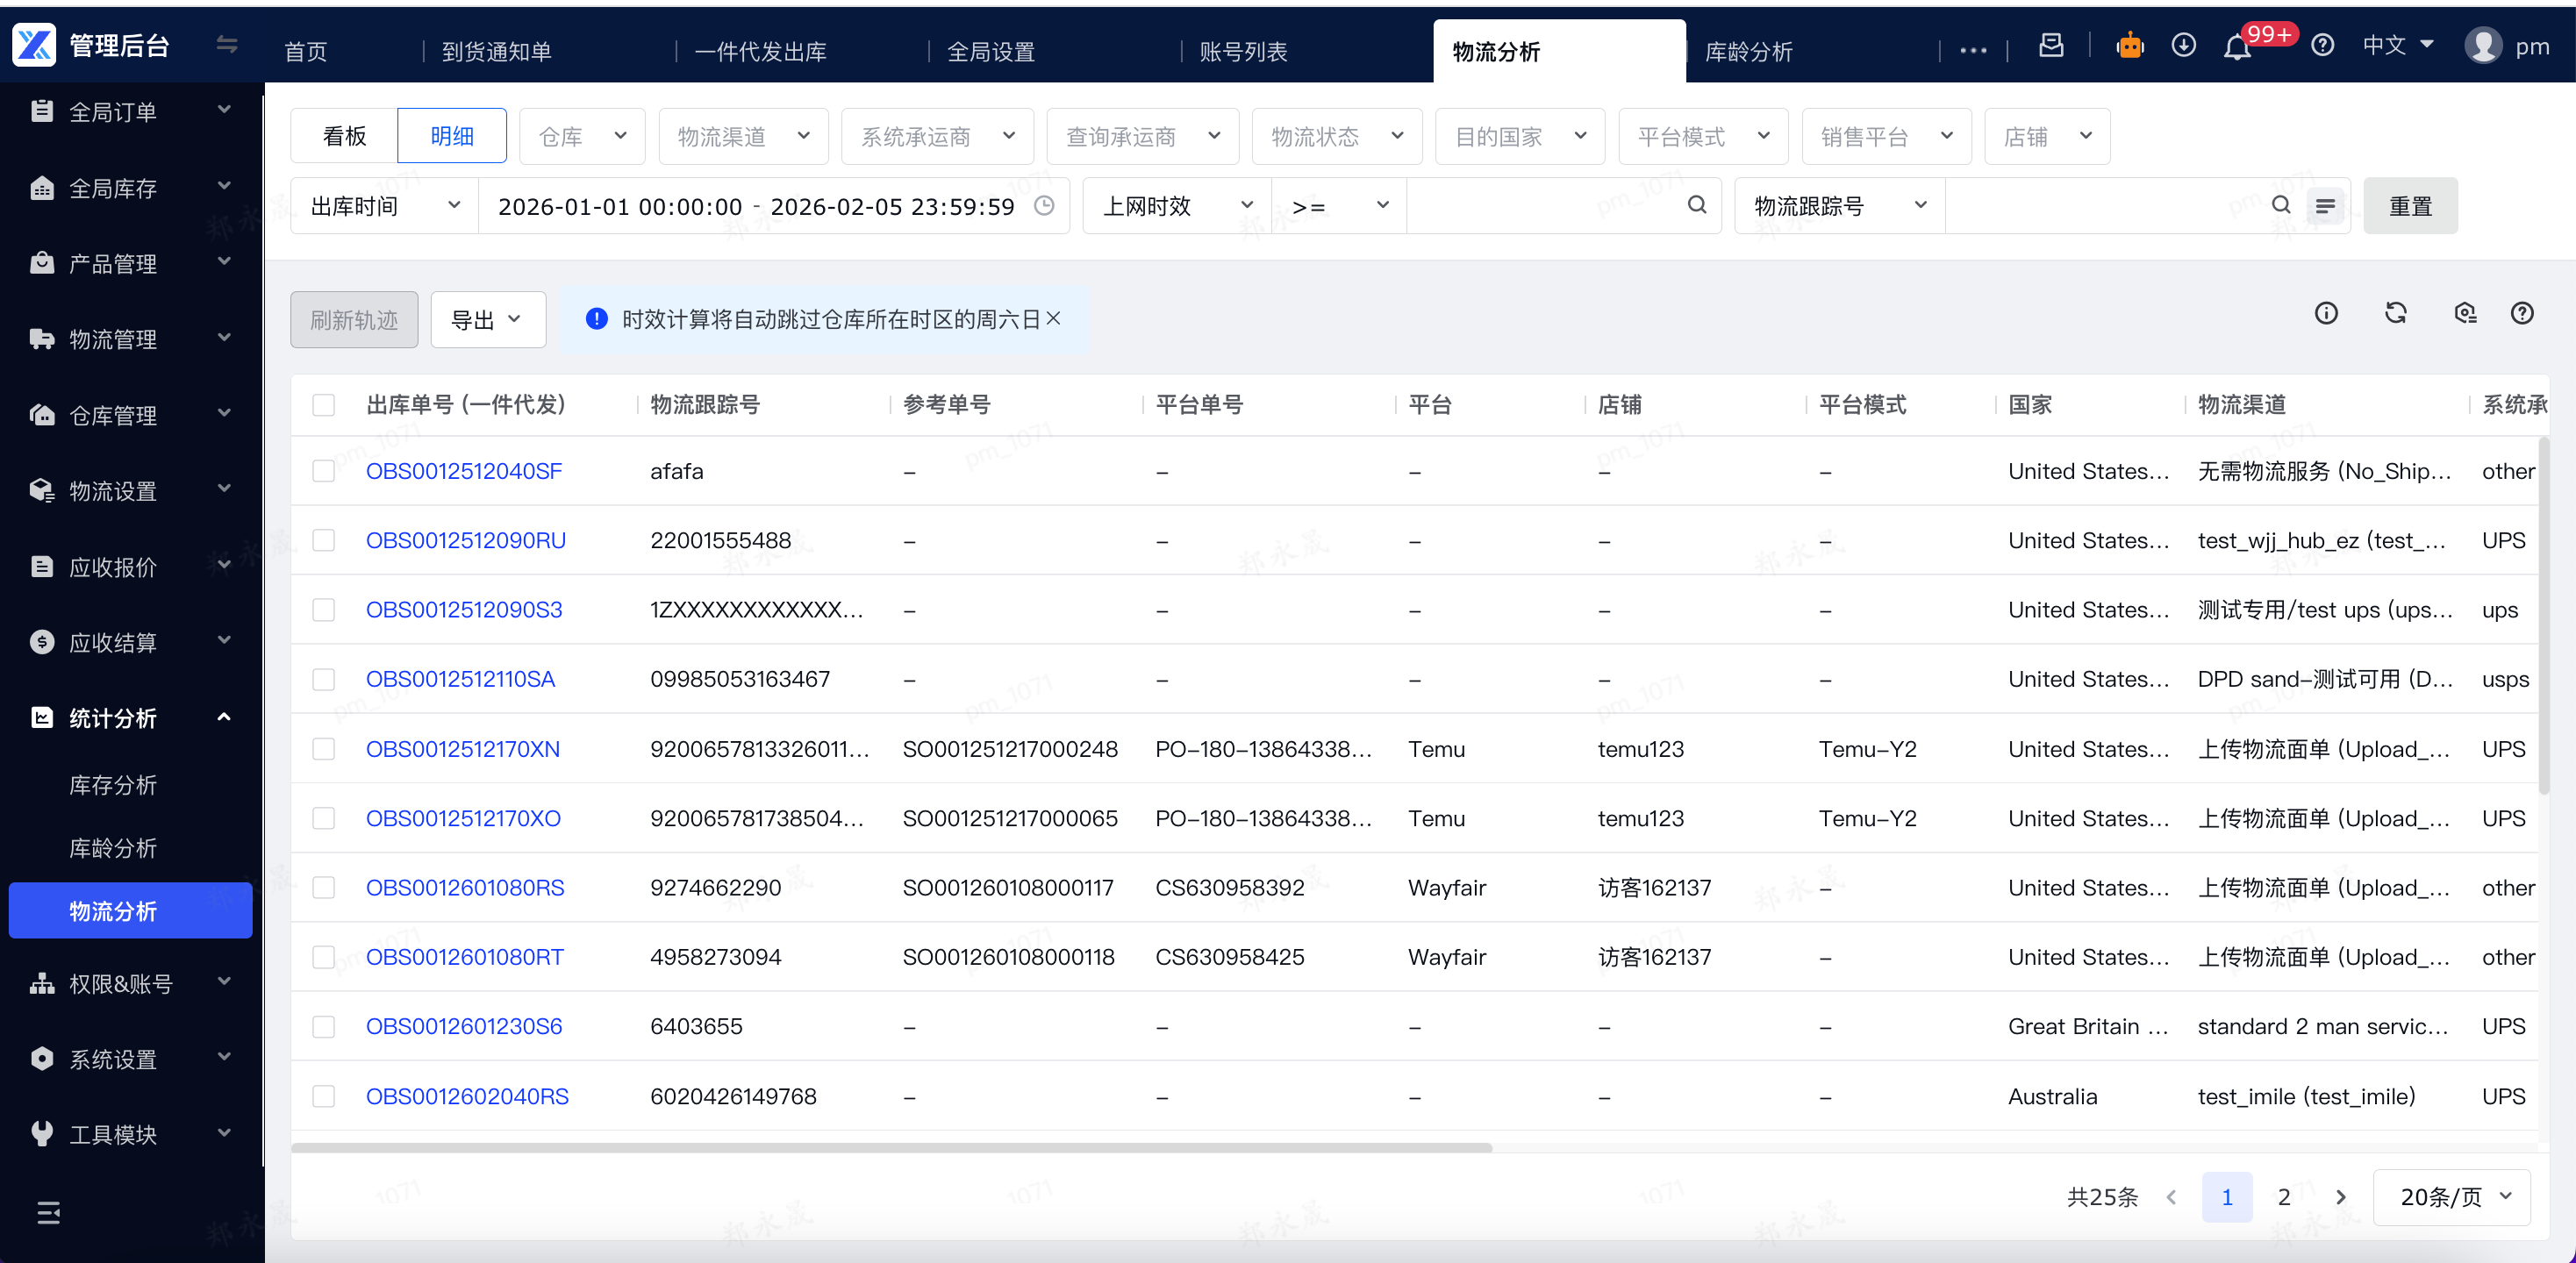Screen dimensions: 2576x1263
Task: Open order link OBS0012512170XN
Action: pyautogui.click(x=462, y=749)
